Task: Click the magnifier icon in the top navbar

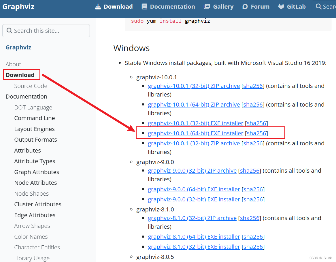Action: tap(319, 7)
